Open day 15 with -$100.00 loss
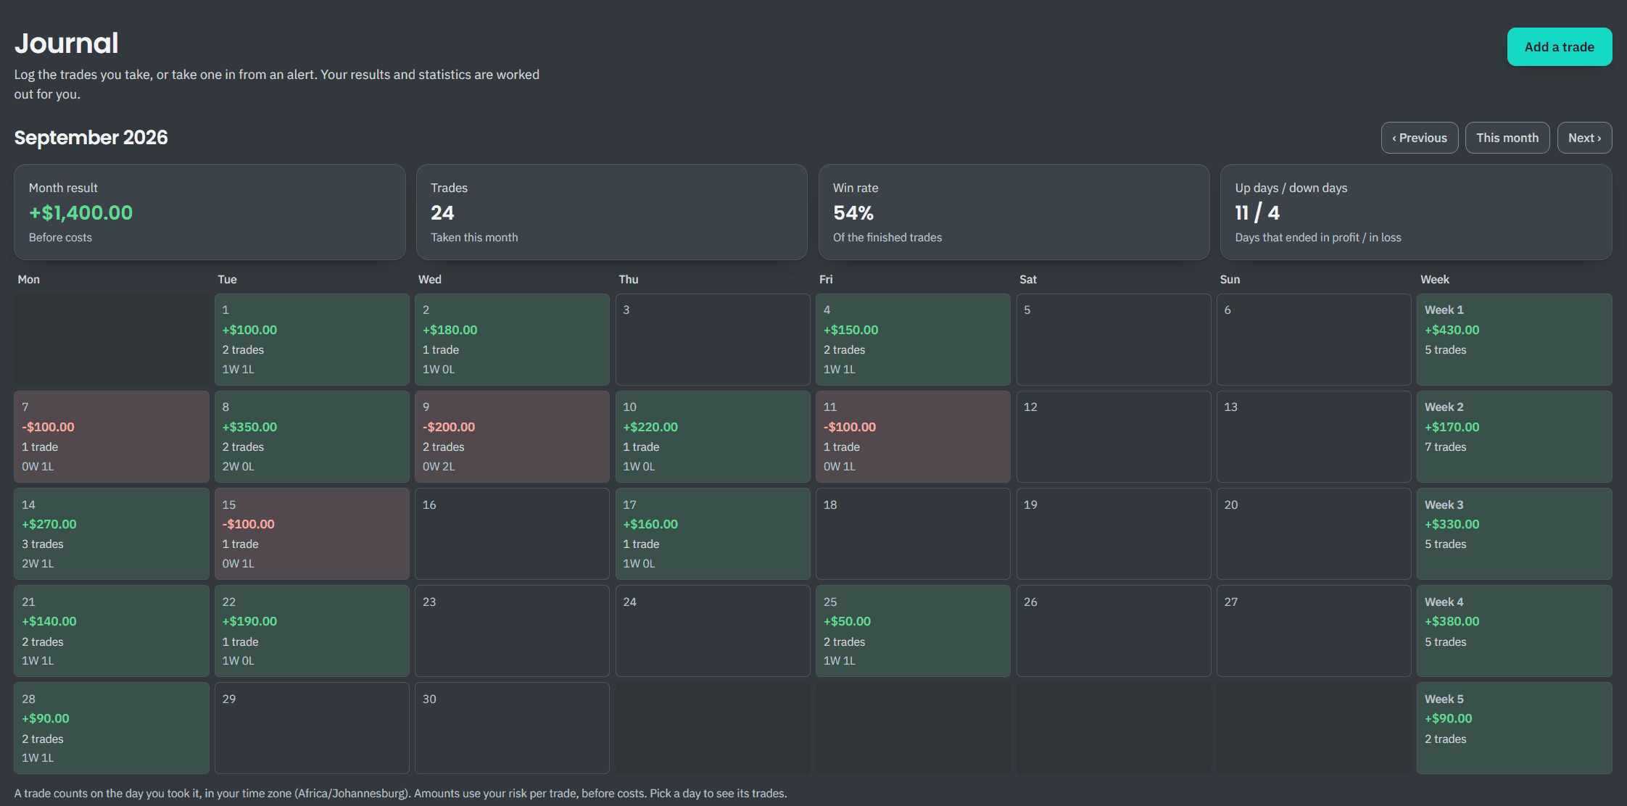The width and height of the screenshot is (1627, 806). (x=312, y=534)
